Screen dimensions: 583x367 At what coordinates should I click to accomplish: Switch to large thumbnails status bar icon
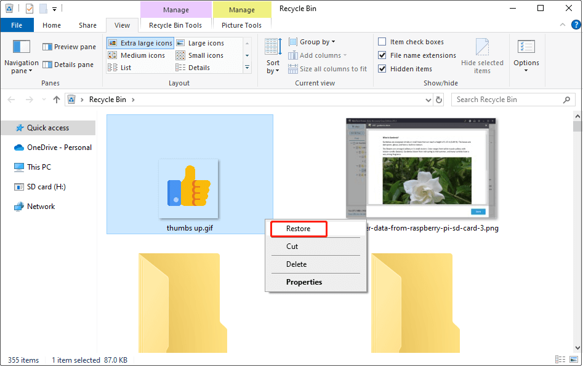coord(574,360)
